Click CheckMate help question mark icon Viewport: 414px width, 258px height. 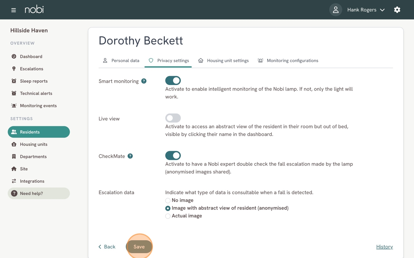click(x=130, y=156)
